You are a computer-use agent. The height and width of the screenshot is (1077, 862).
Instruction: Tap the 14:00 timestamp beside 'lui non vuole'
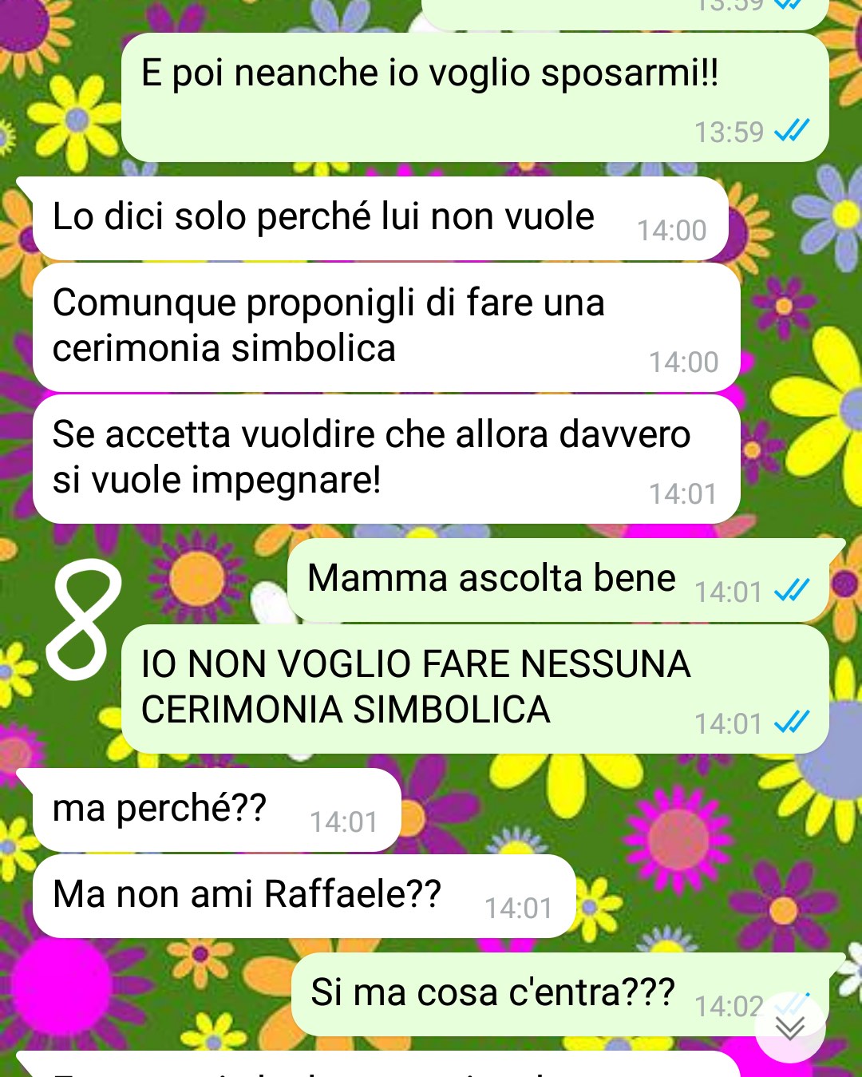point(671,231)
